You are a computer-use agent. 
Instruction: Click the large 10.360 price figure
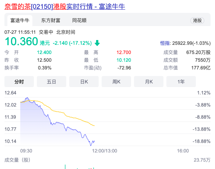tap(21, 41)
